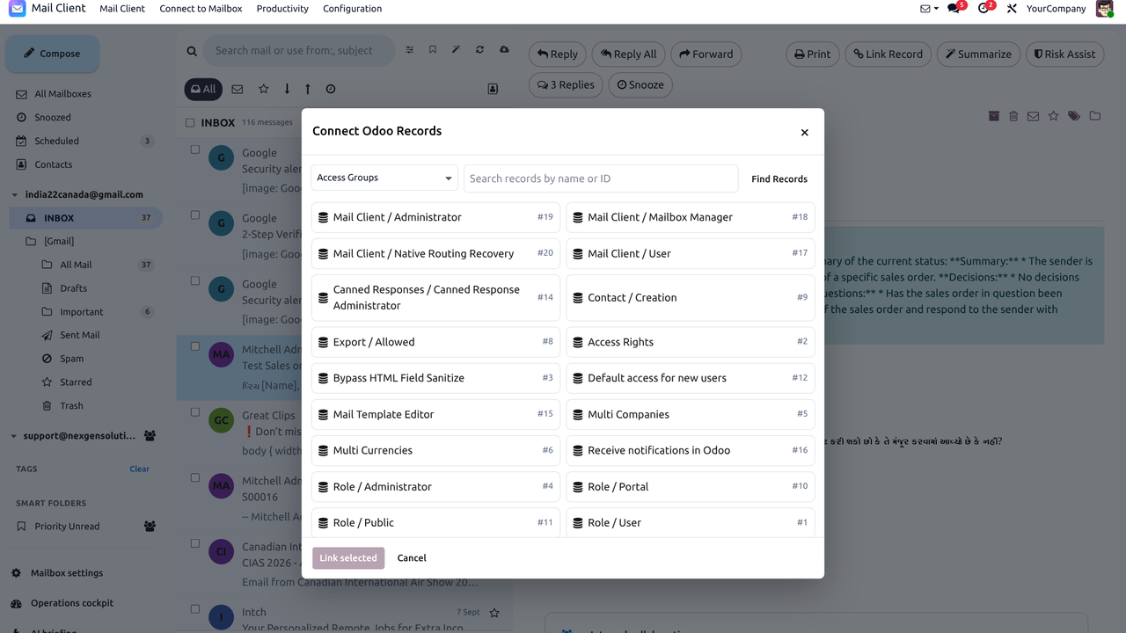This screenshot has height=633, width=1126.
Task: Click the clock filter icon in the list toolbar
Action: [331, 89]
